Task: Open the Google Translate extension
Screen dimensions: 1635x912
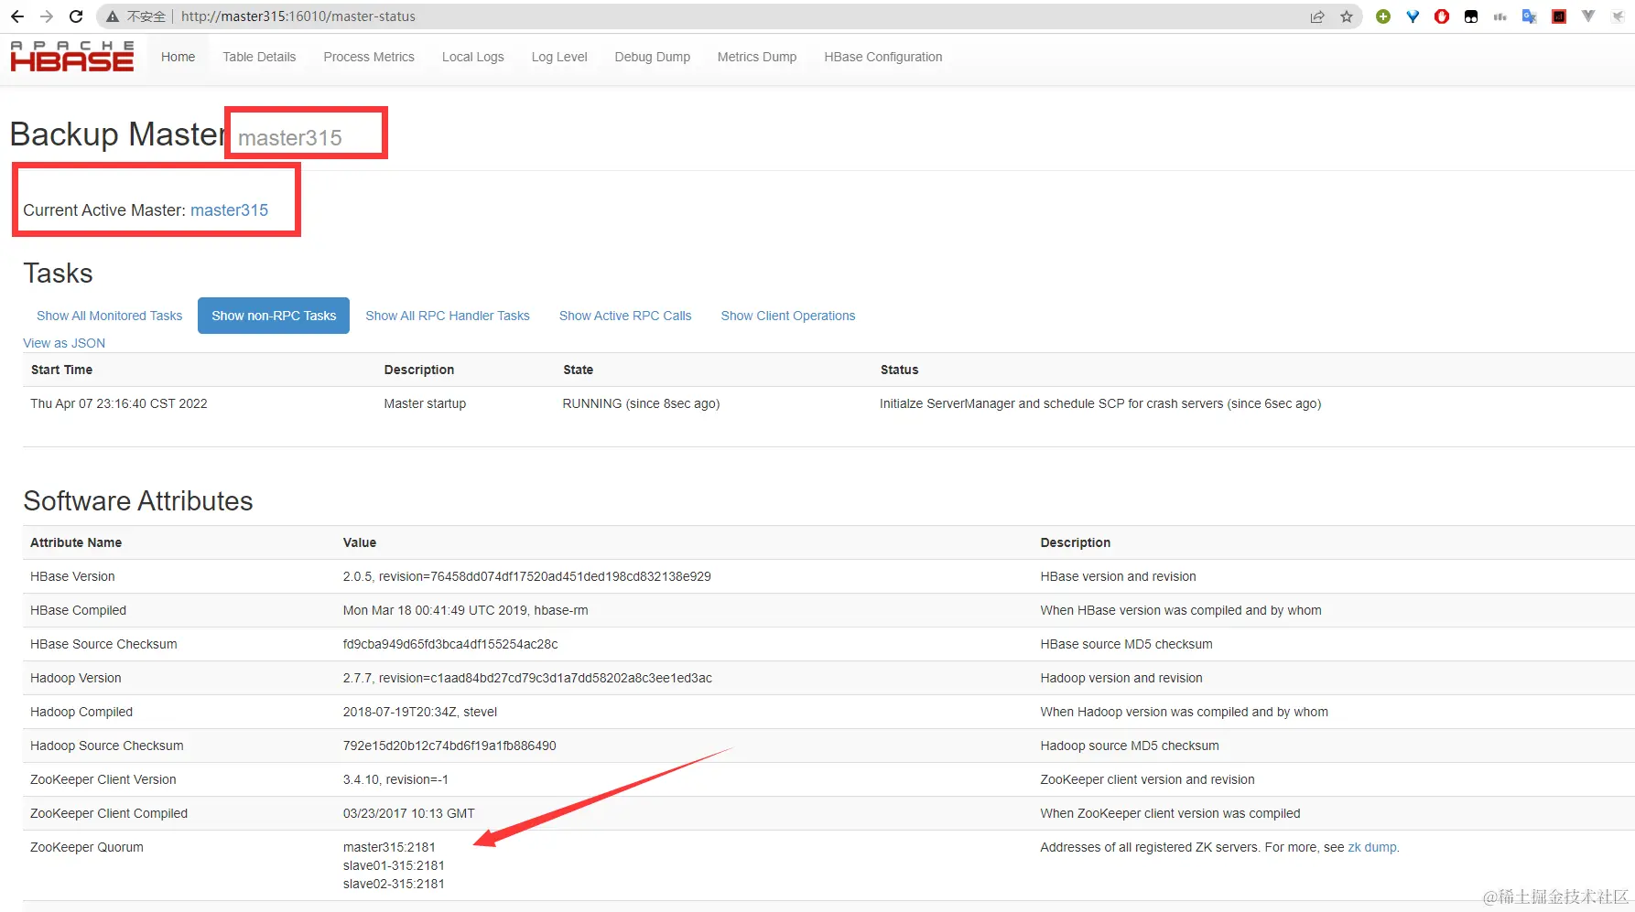Action: click(x=1530, y=16)
